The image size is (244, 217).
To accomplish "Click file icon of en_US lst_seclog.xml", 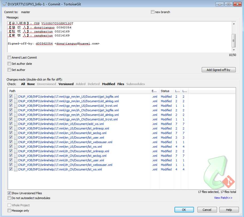I will tap(16, 133).
